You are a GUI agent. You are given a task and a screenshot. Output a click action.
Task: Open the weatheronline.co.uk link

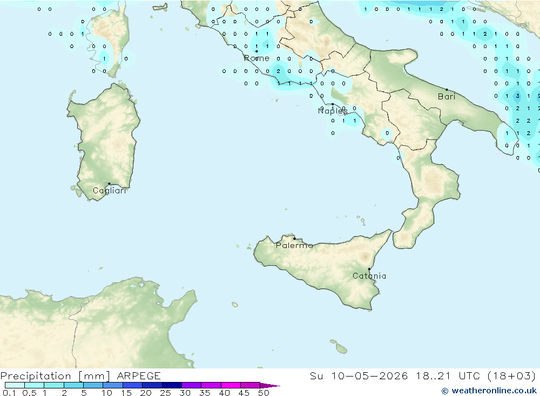[x=489, y=391]
